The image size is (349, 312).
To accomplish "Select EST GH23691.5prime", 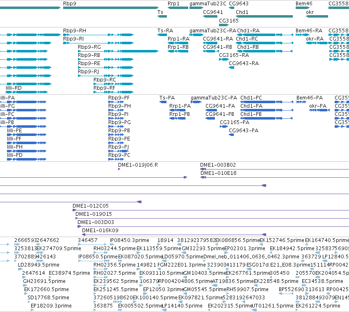I will (x=44, y=281).
